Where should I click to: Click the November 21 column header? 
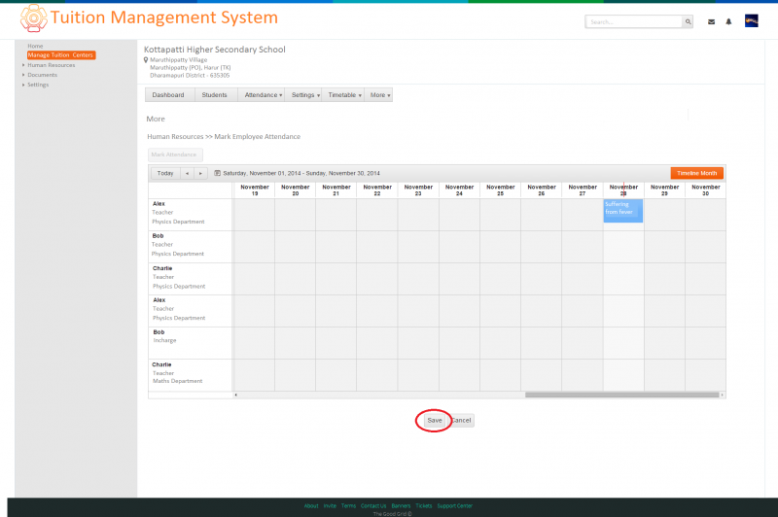pos(336,190)
